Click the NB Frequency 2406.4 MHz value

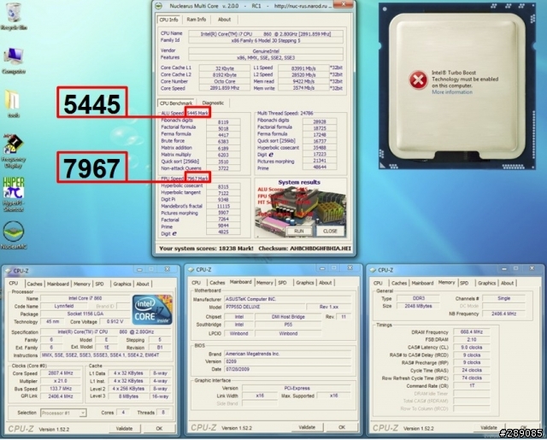click(503, 314)
